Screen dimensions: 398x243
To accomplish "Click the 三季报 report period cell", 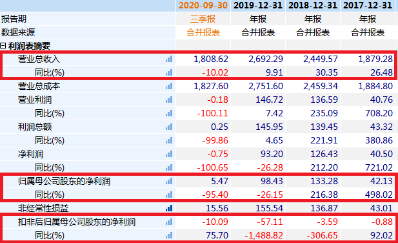I will 203,19.
